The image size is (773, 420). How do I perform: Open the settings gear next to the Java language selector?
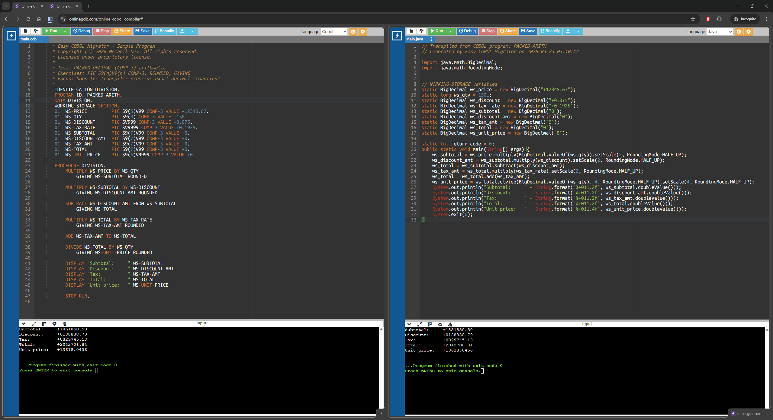[749, 32]
